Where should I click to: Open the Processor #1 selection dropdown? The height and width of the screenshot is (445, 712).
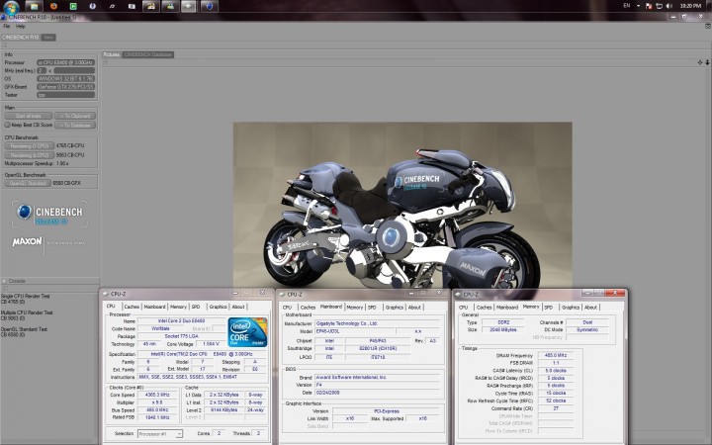tap(160, 434)
